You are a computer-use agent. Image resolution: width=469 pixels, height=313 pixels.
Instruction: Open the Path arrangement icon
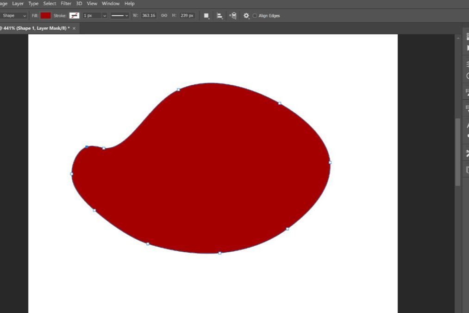tap(233, 16)
